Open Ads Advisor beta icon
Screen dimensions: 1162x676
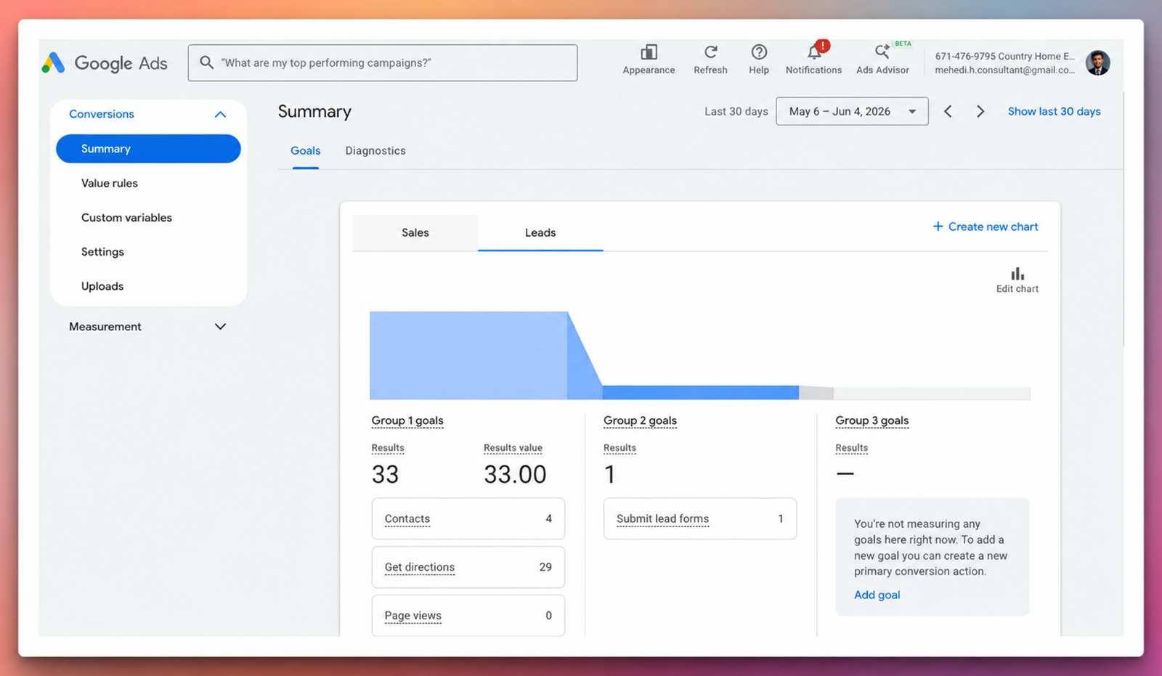point(882,52)
